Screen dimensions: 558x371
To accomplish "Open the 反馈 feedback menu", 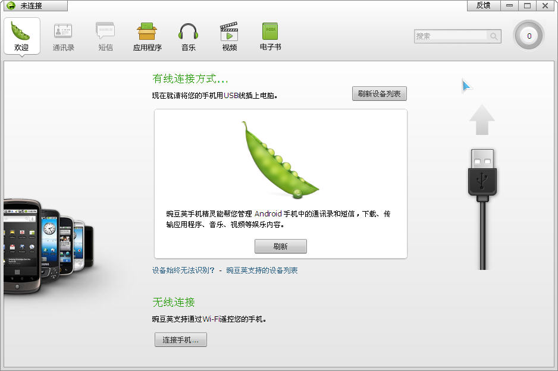I will coord(482,5).
